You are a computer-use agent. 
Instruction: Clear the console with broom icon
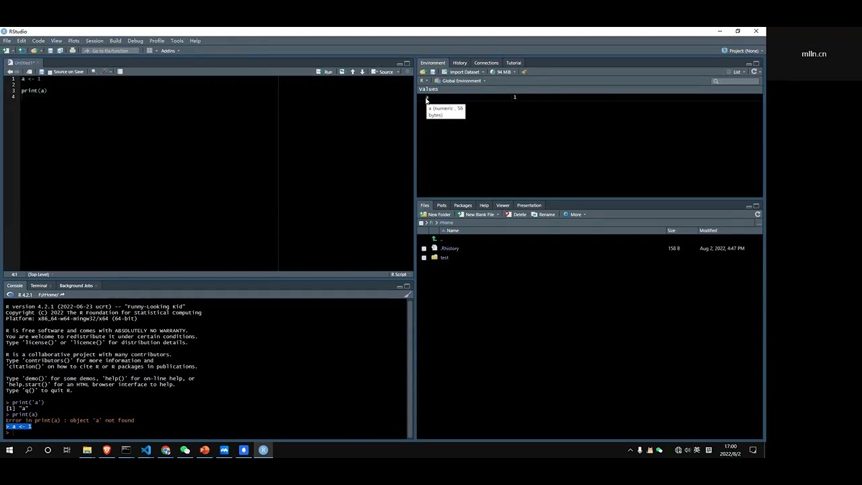click(407, 294)
